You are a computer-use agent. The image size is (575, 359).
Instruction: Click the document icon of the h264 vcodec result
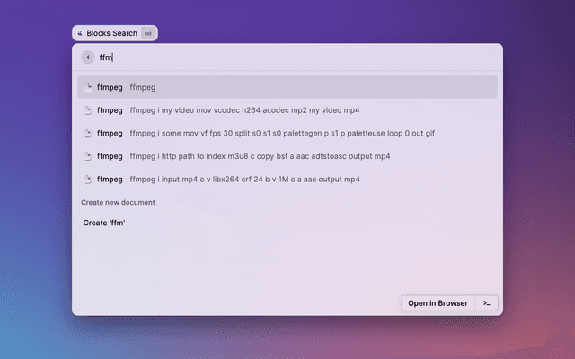coord(88,110)
